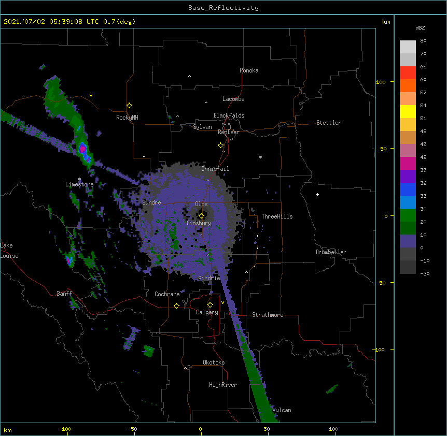The height and width of the screenshot is (436, 447).
Task: Select the dark green 20–10 dBZ legend swatch
Action: [408, 228]
